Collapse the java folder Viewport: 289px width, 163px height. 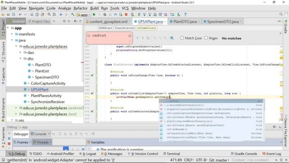click(12, 40)
